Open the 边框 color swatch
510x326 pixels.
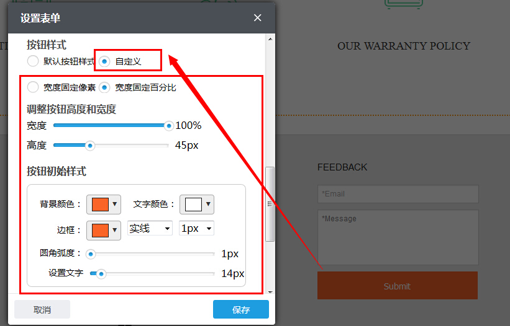pyautogui.click(x=99, y=230)
